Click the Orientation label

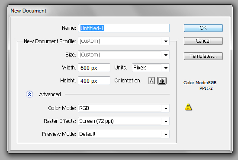128,81
